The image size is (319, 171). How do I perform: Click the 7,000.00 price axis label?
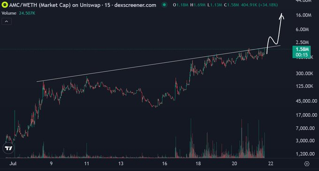tap(305, 128)
